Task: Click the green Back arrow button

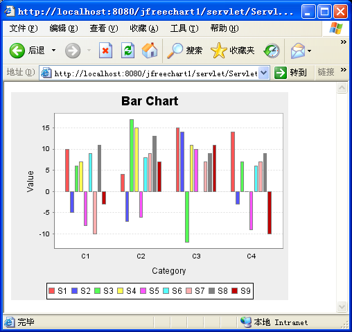Action: (17, 51)
